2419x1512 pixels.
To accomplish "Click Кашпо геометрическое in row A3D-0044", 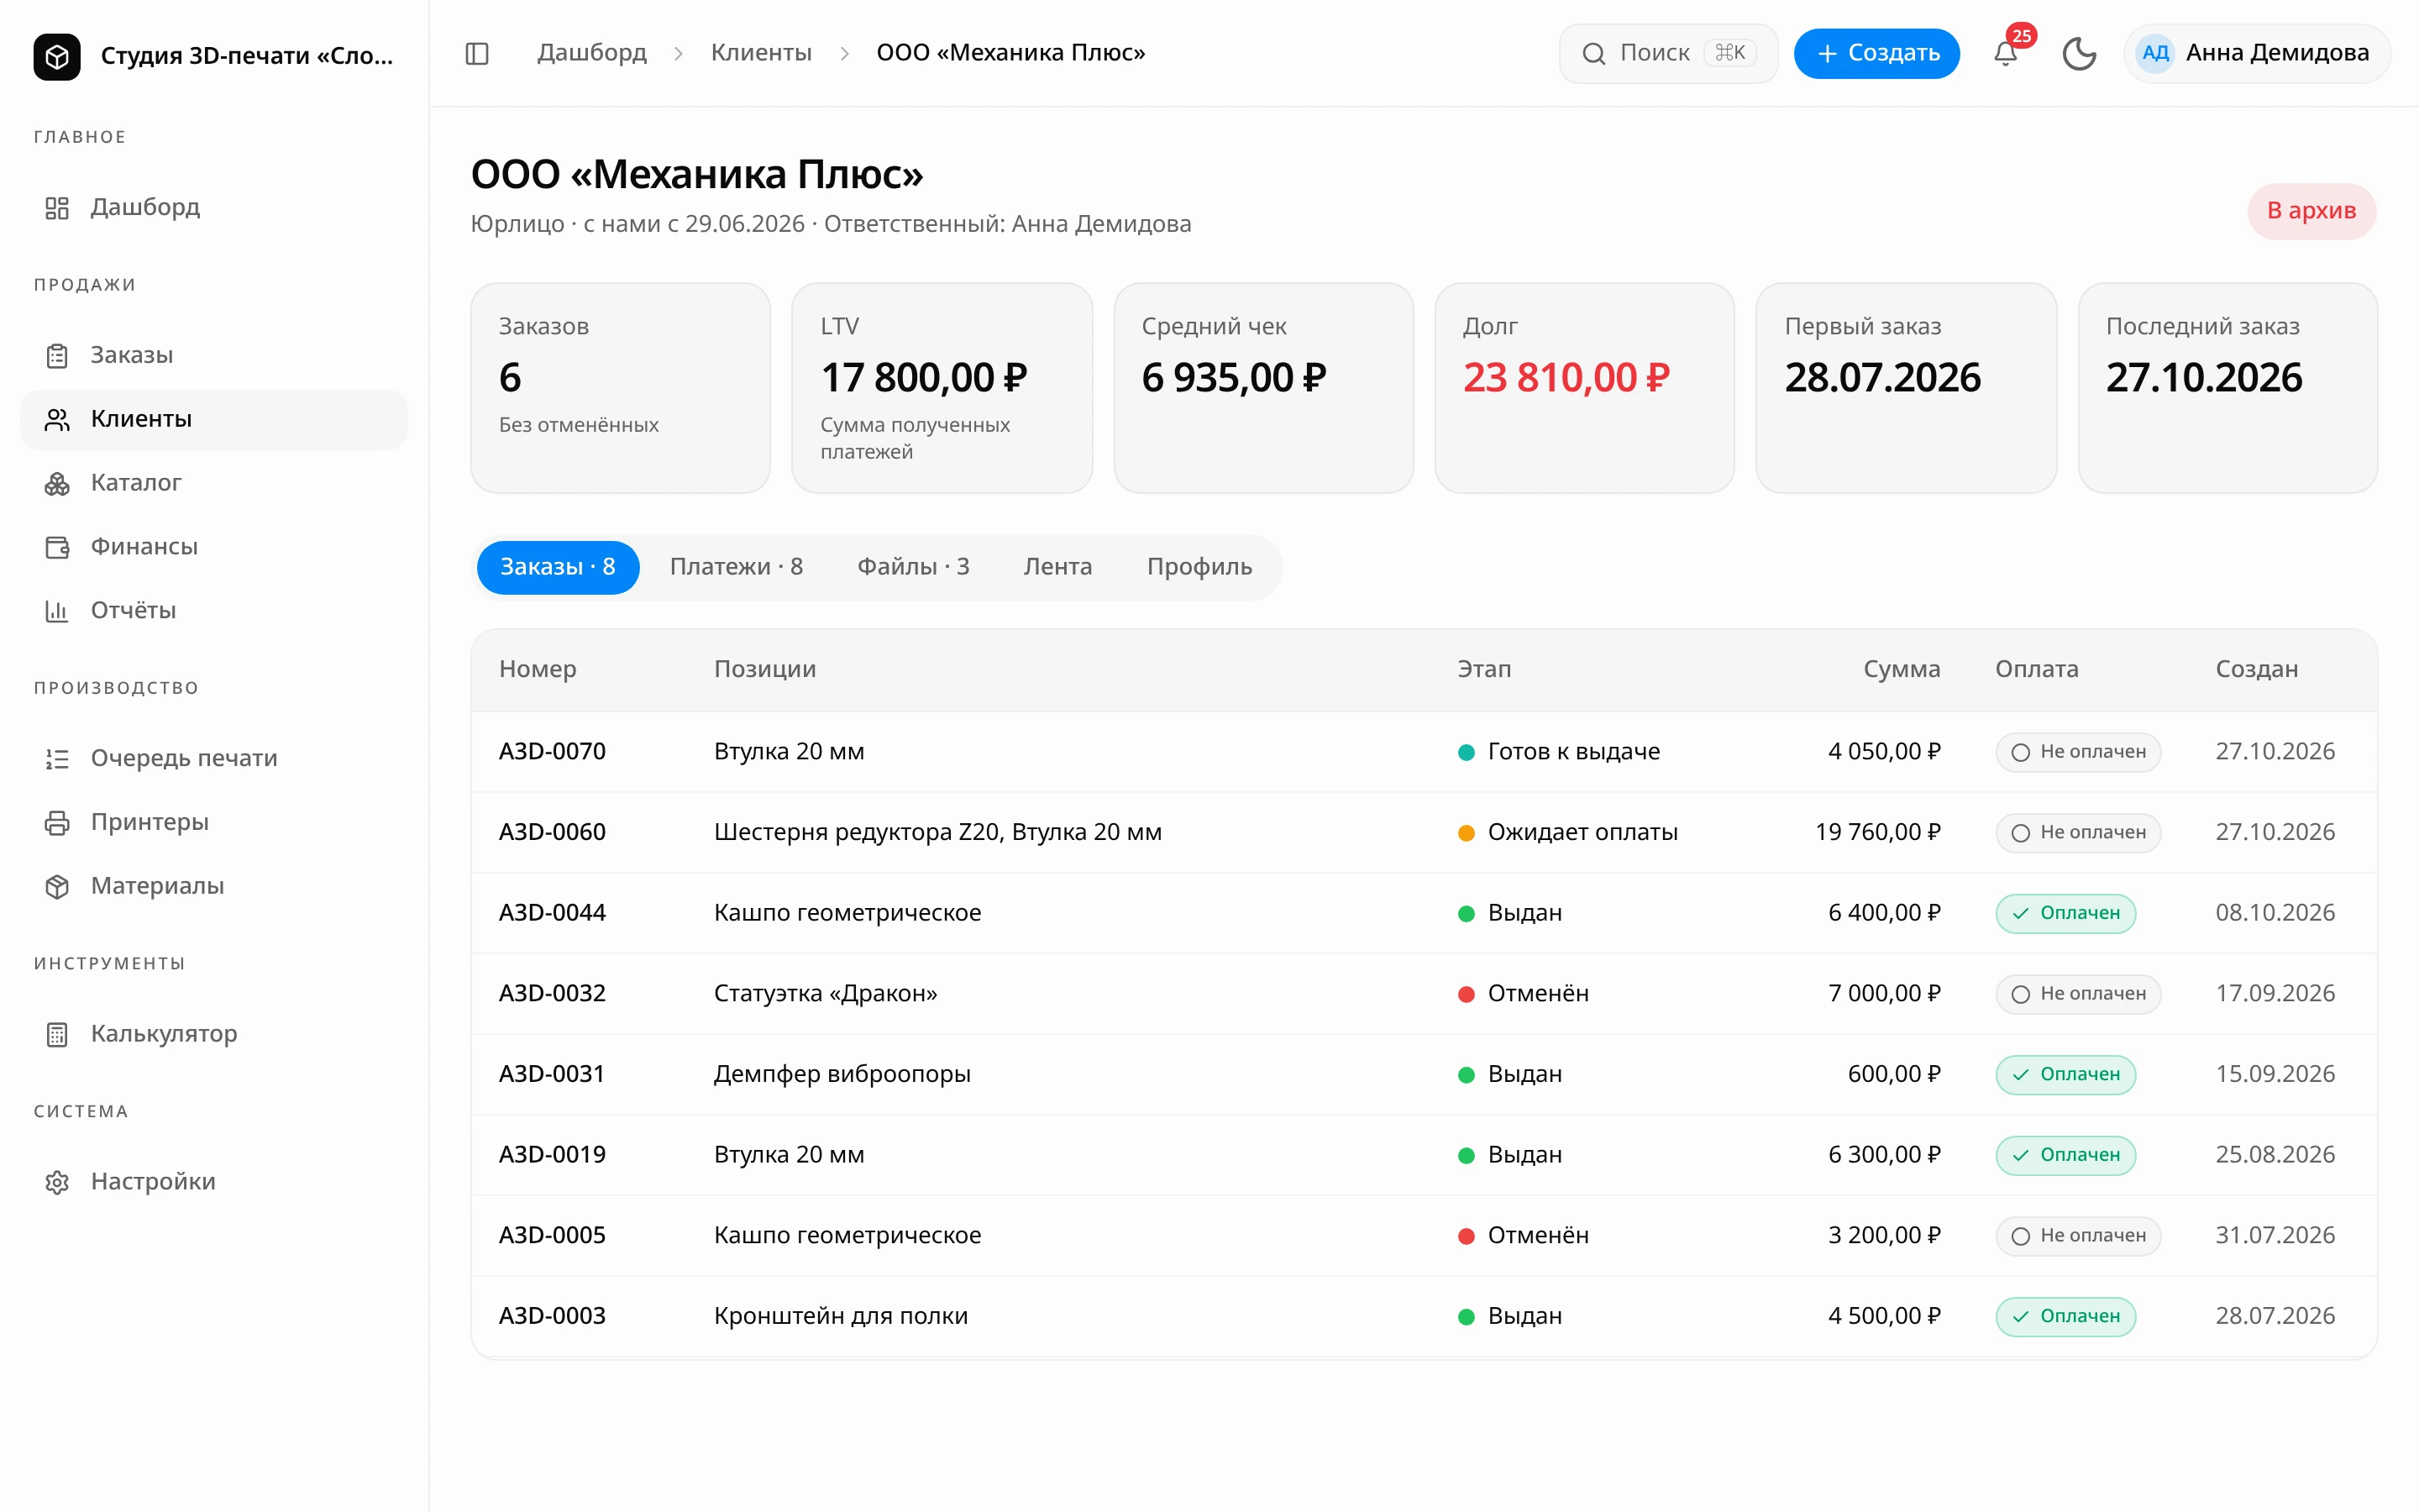I will tap(847, 913).
